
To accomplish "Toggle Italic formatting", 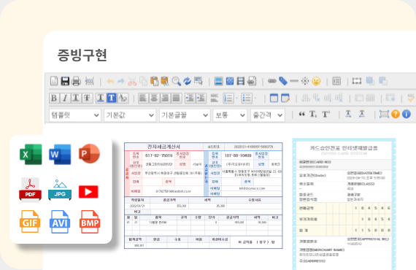I will (65, 98).
